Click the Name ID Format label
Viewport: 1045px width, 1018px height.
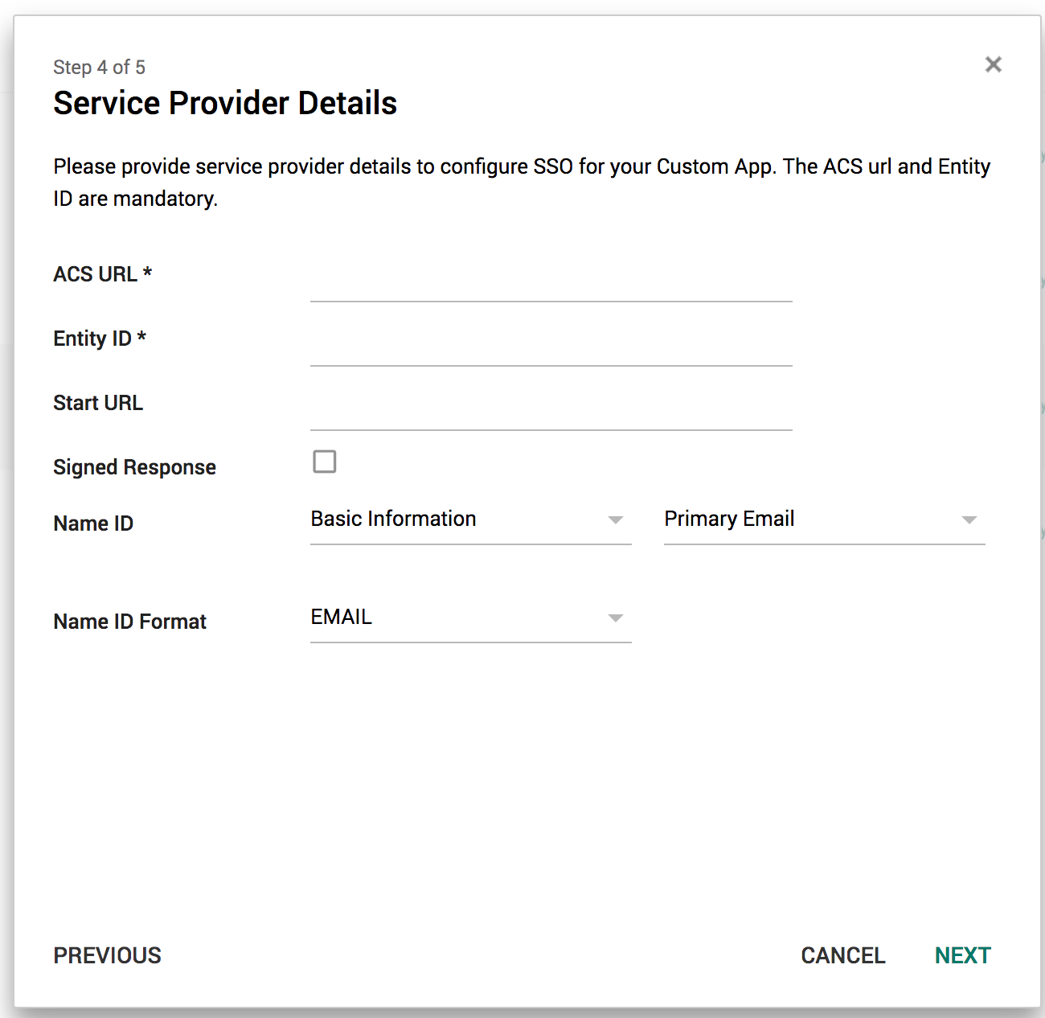click(x=129, y=622)
